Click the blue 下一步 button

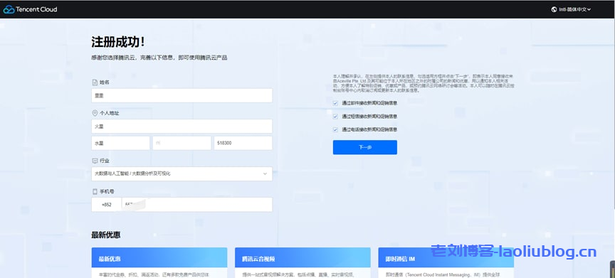click(x=364, y=148)
